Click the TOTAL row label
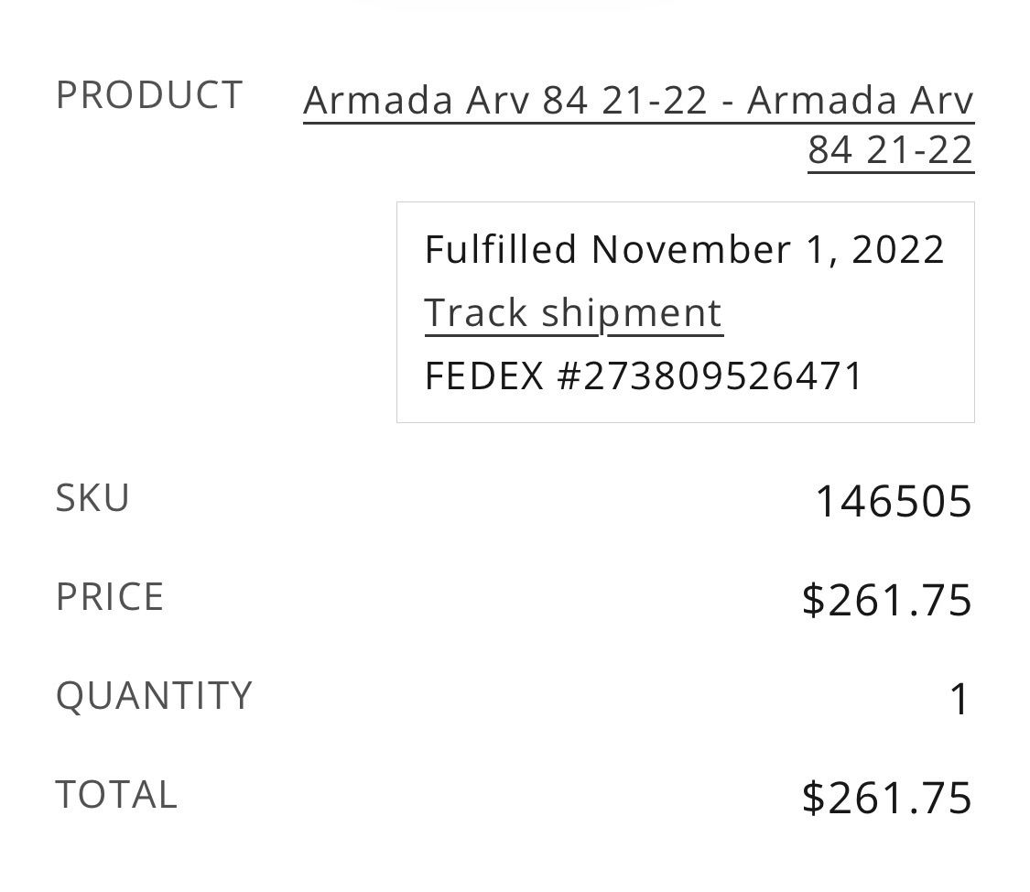Image resolution: width=1030 pixels, height=892 pixels. tap(116, 795)
